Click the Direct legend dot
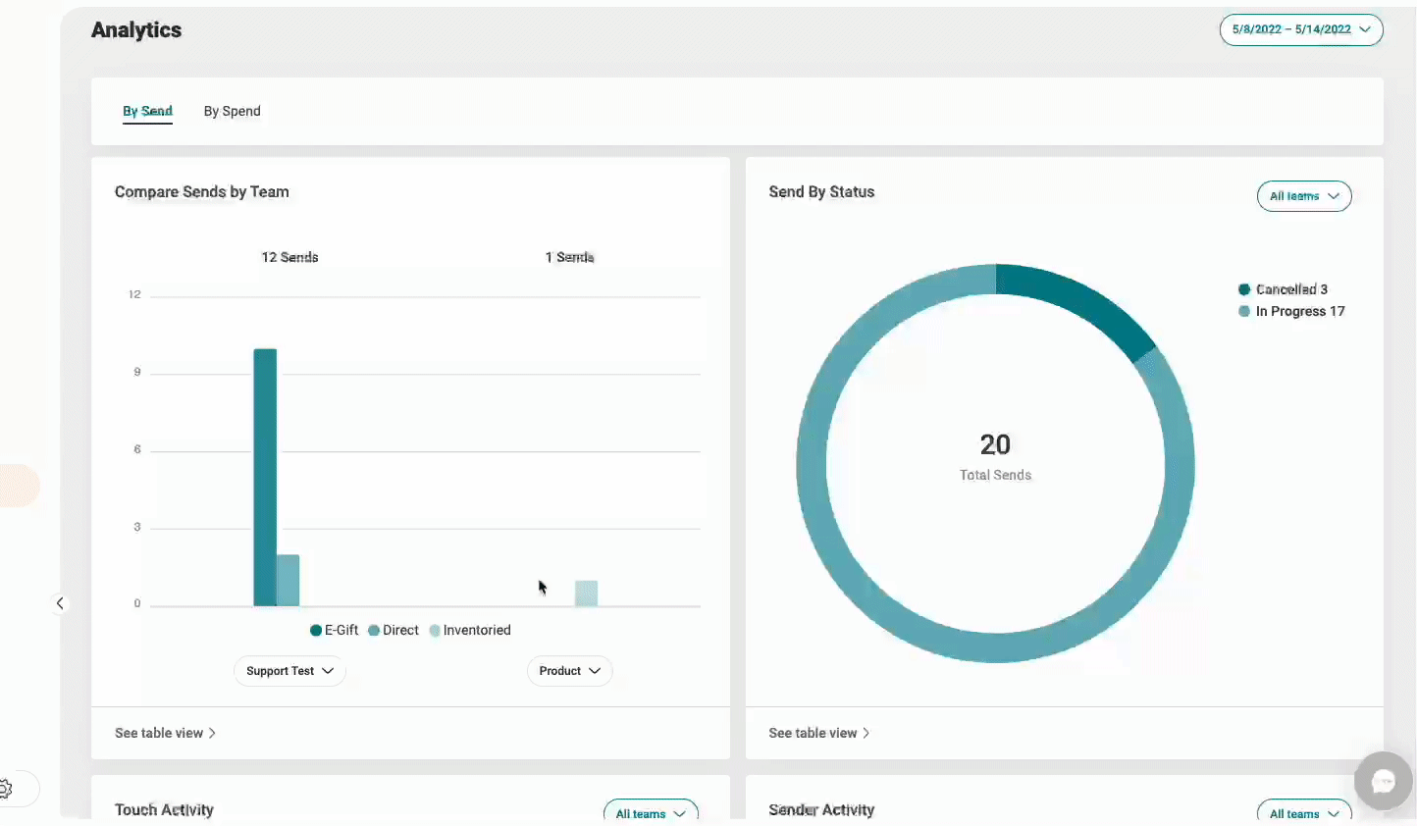 (374, 631)
